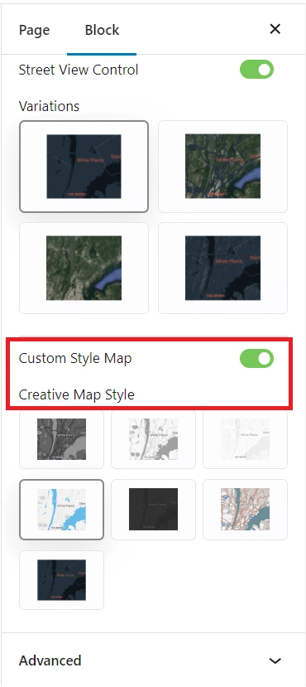Switch to the Page tab
The width and height of the screenshot is (306, 687).
pyautogui.click(x=34, y=30)
